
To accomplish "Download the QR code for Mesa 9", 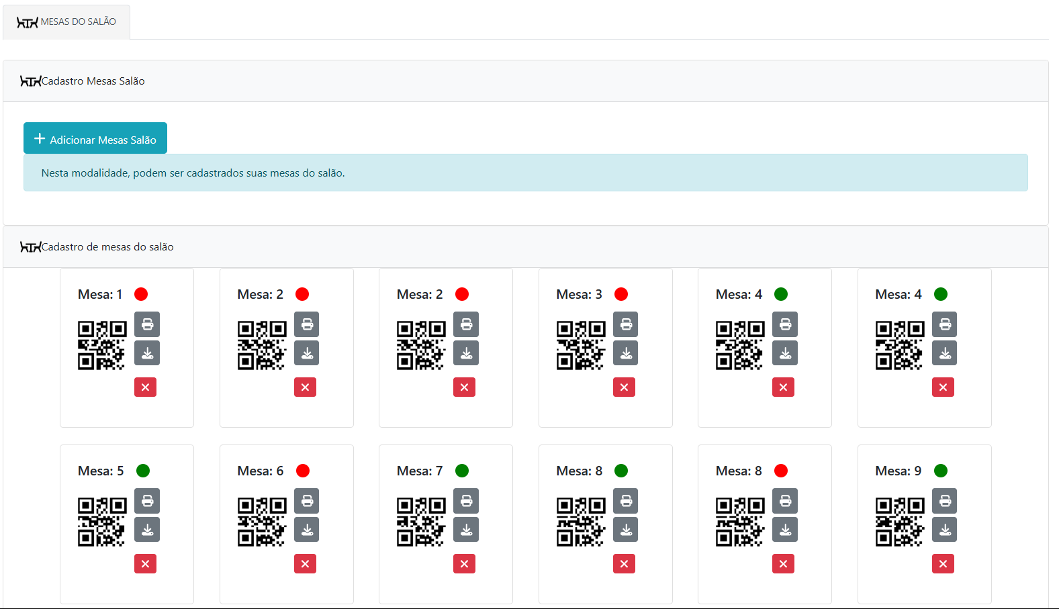I will [944, 530].
